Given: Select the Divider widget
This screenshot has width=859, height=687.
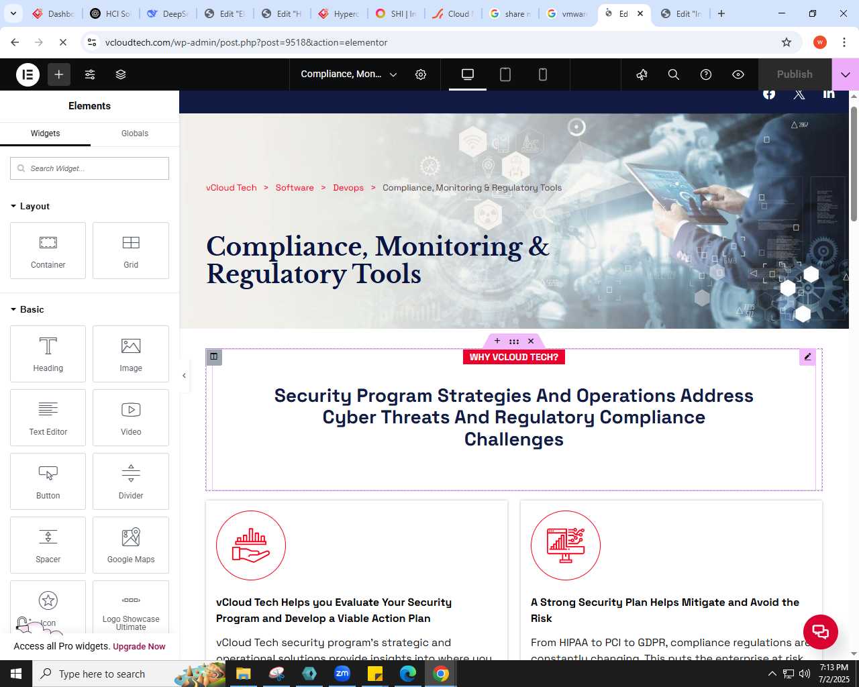Looking at the screenshot, I should 131,481.
